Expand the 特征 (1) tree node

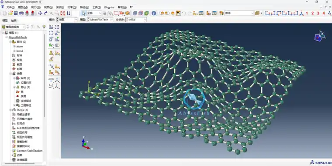[x=14, y=87]
